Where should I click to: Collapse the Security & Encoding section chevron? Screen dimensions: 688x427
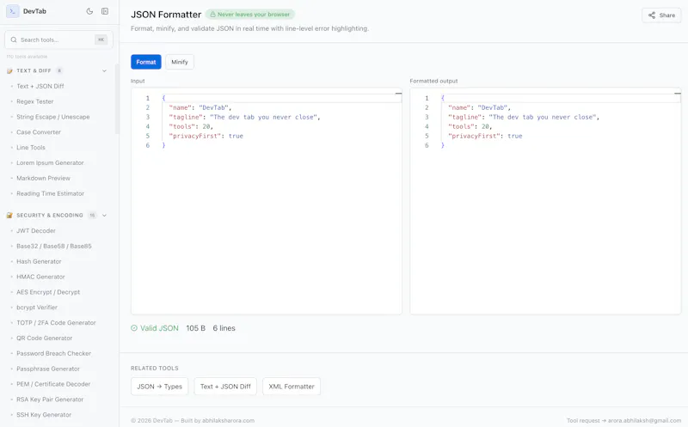point(104,216)
